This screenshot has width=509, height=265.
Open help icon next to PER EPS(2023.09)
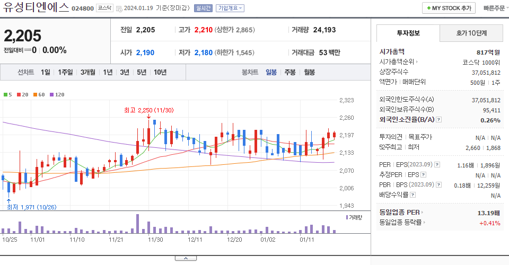(x=437, y=165)
